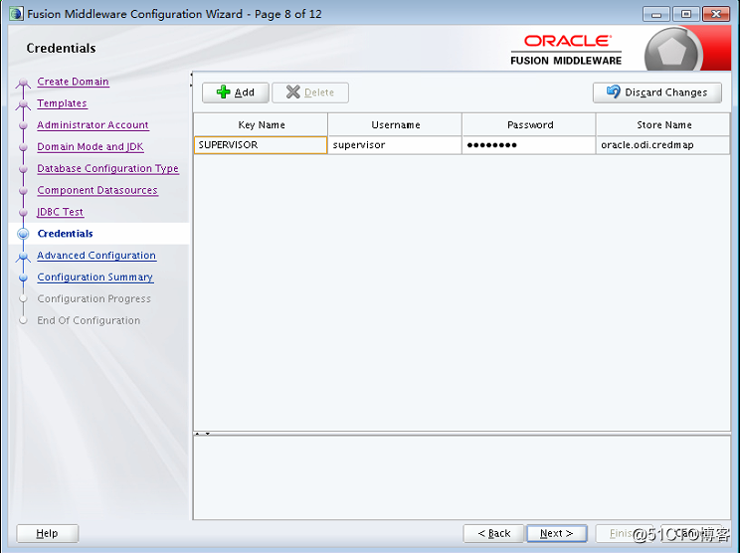The height and width of the screenshot is (553, 740).
Task: Minimize the Configuration Wizard window
Action: pyautogui.click(x=656, y=14)
